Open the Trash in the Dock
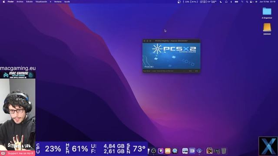Viewport: 278px width, 156px height. coord(224,151)
